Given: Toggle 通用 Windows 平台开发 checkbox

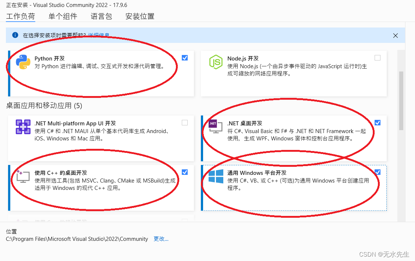Looking at the screenshot, I should coord(378,172).
